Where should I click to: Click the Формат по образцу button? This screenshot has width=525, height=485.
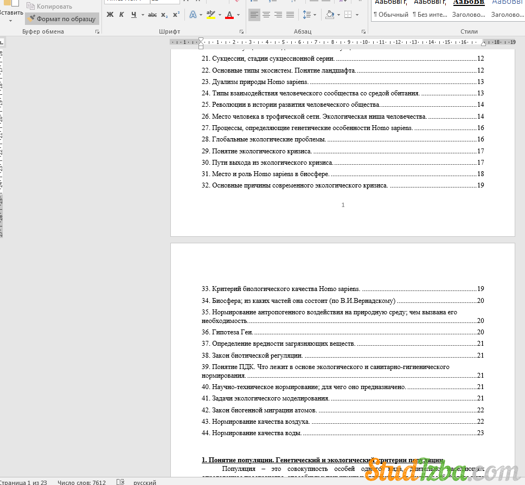(62, 19)
